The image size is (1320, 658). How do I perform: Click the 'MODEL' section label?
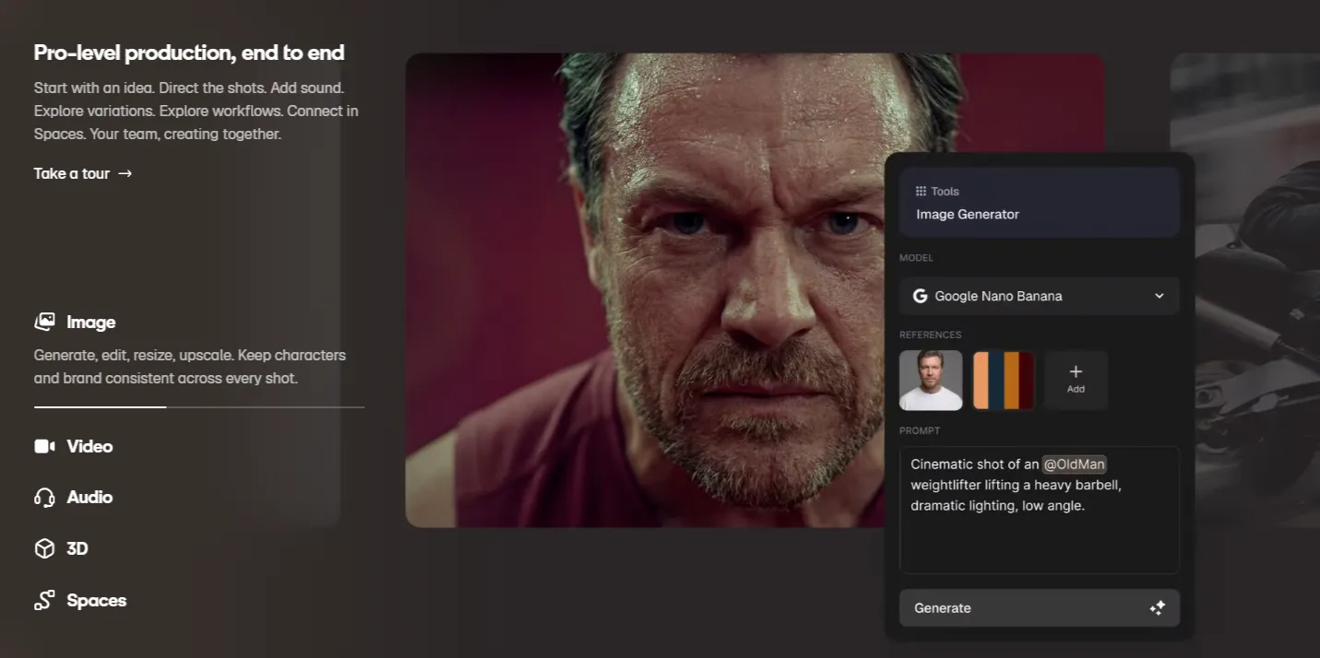coord(916,258)
